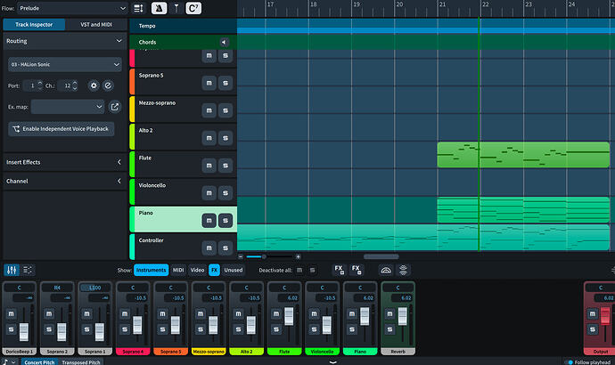The height and width of the screenshot is (365, 615).
Task: Open the 03 - HALion Sonic instrument dropdown
Action: (x=65, y=64)
